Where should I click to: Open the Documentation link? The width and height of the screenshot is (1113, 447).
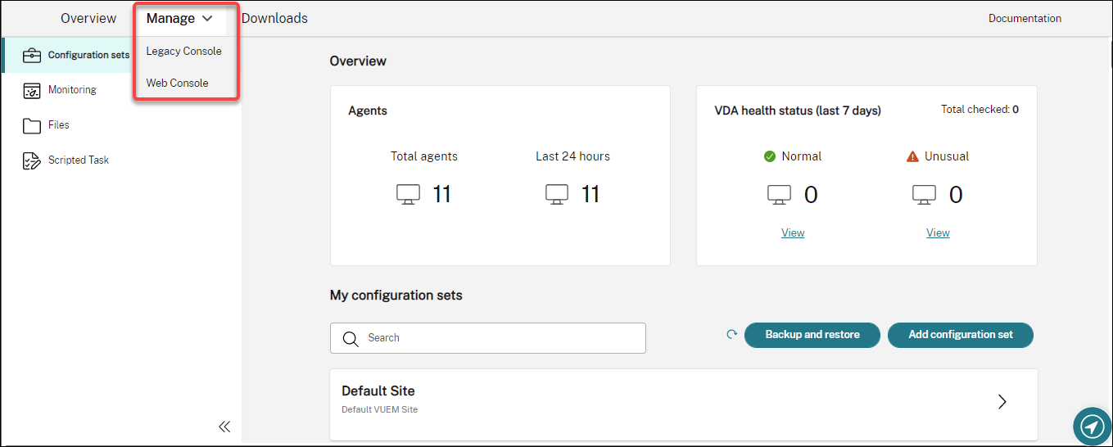click(x=1025, y=18)
